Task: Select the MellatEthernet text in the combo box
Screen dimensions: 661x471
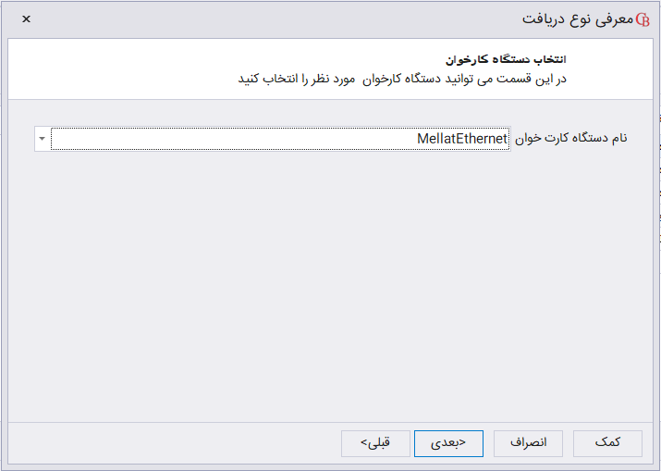Action: [x=462, y=139]
